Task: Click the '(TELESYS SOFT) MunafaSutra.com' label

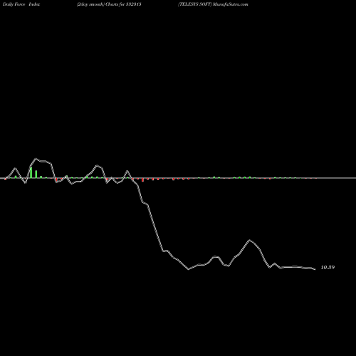Action: coord(213,4)
